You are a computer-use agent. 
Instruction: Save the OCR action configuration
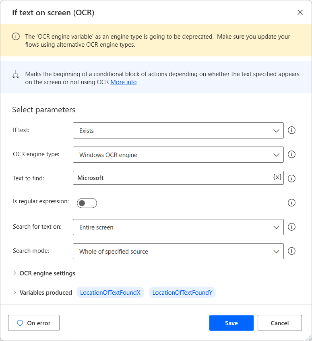[231, 322]
